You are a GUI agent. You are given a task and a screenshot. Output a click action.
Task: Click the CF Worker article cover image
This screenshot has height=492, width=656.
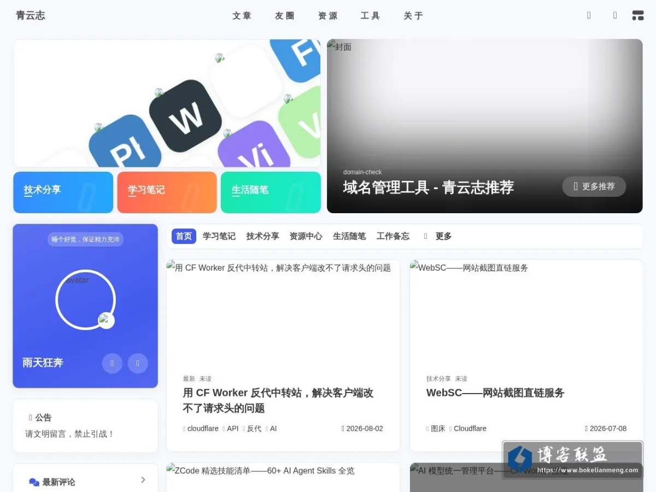[283, 312]
